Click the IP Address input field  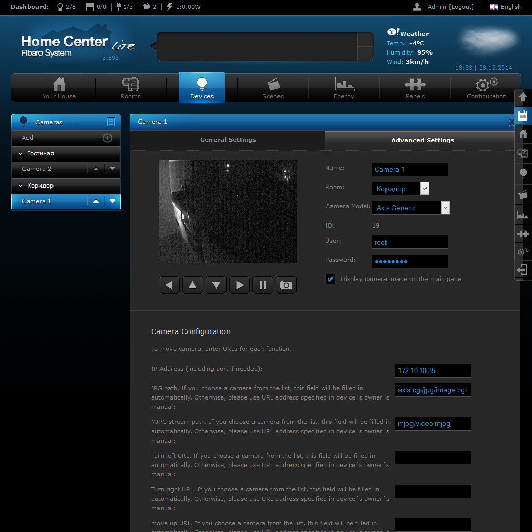433,370
